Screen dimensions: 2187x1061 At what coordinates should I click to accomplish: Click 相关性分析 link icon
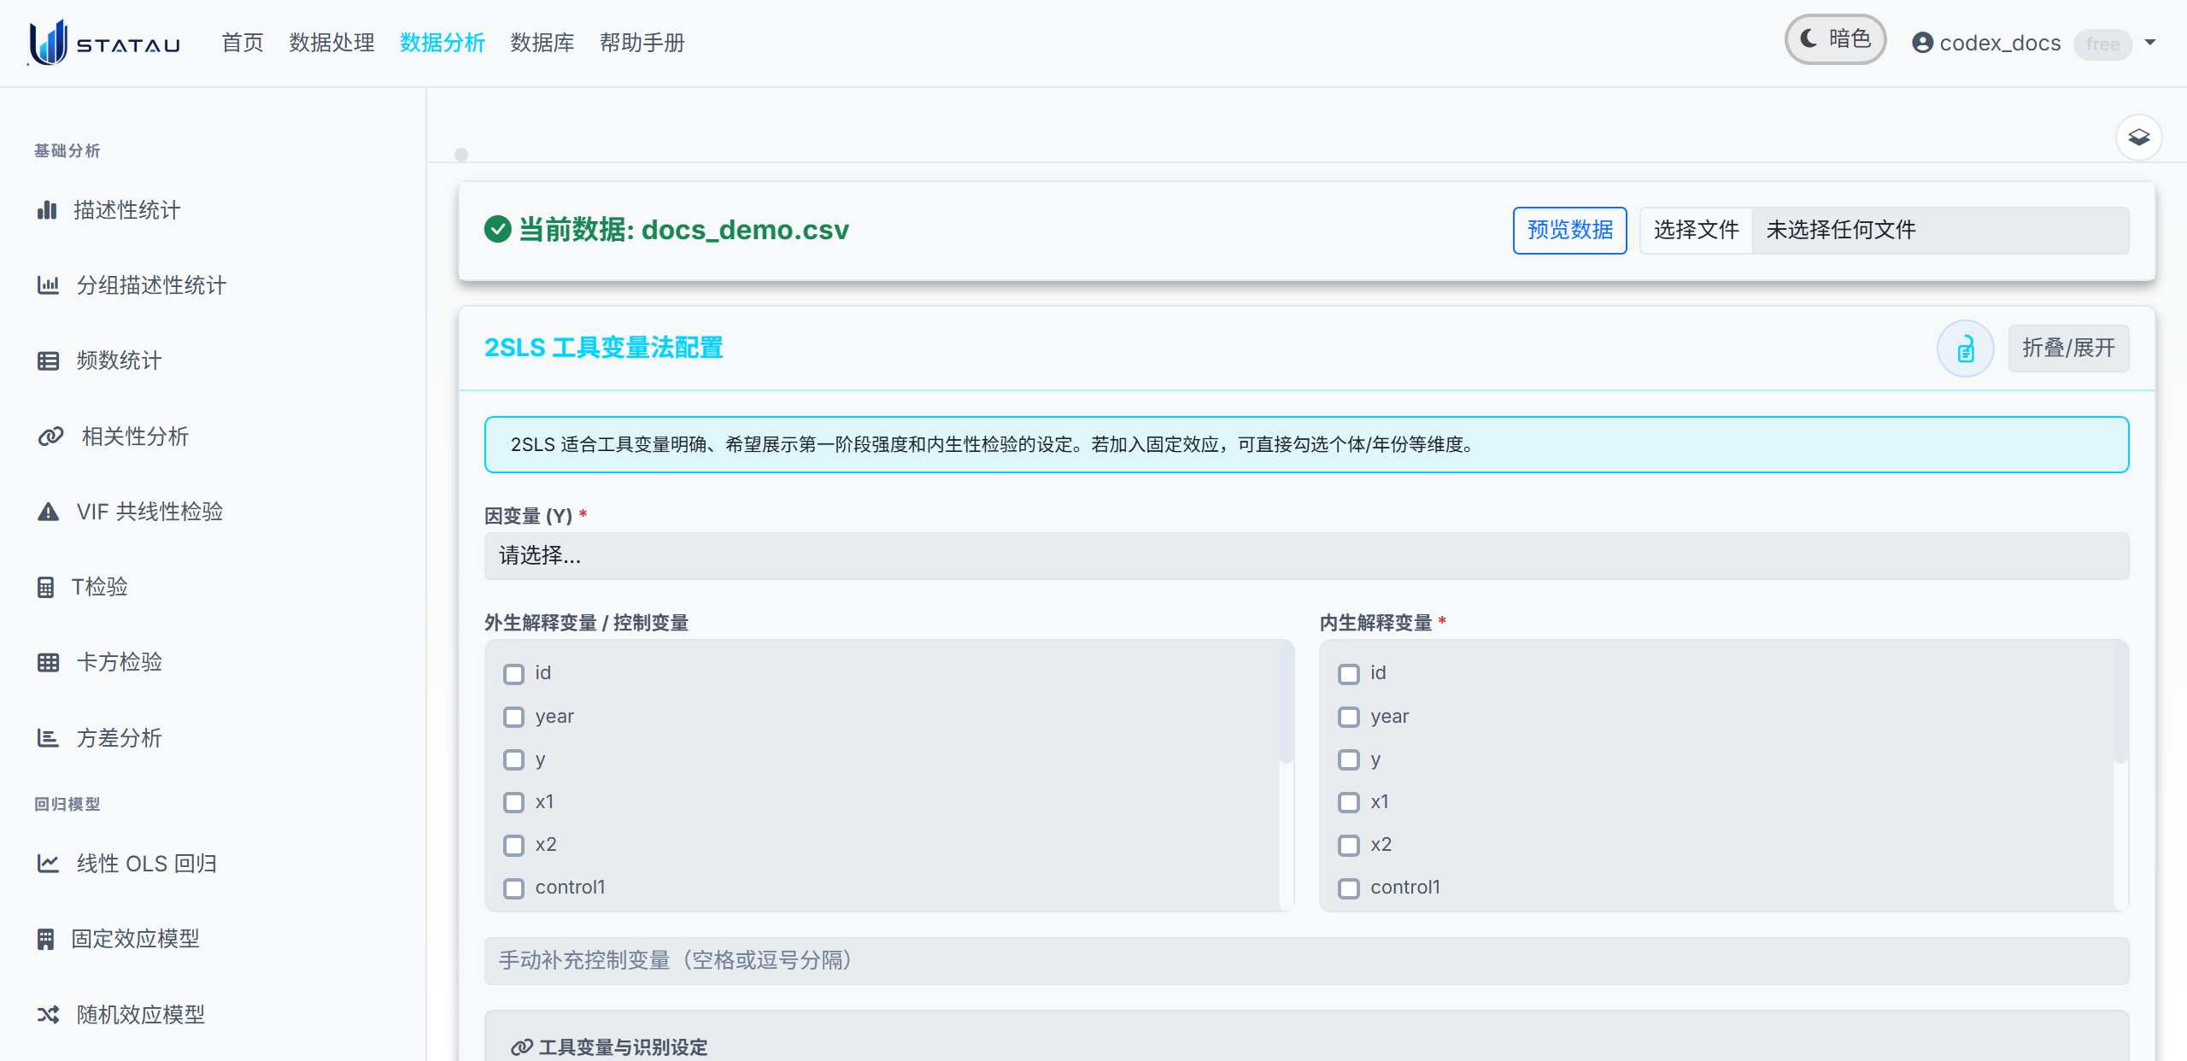coord(50,436)
